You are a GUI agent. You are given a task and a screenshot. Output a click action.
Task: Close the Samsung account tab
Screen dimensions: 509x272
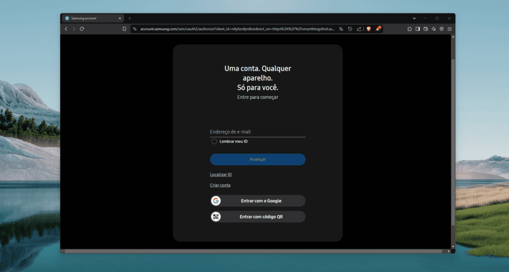tap(120, 18)
